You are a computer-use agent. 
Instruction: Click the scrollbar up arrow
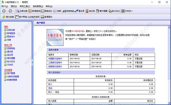point(169,27)
